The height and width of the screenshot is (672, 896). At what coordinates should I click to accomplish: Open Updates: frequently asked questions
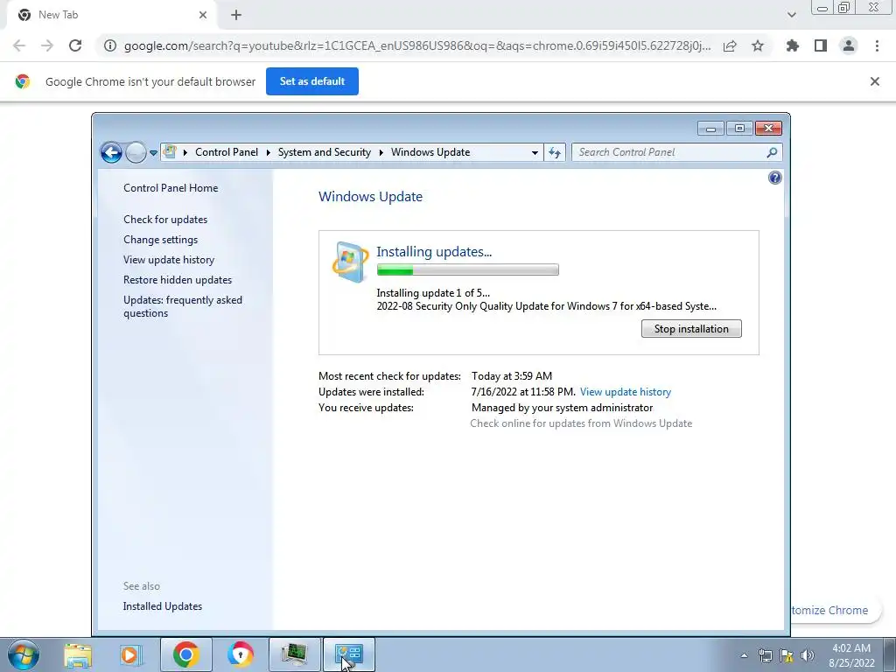(183, 306)
